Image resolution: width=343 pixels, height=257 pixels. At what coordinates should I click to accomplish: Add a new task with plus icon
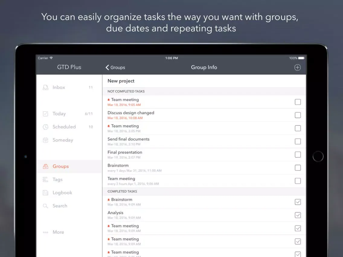(297, 67)
